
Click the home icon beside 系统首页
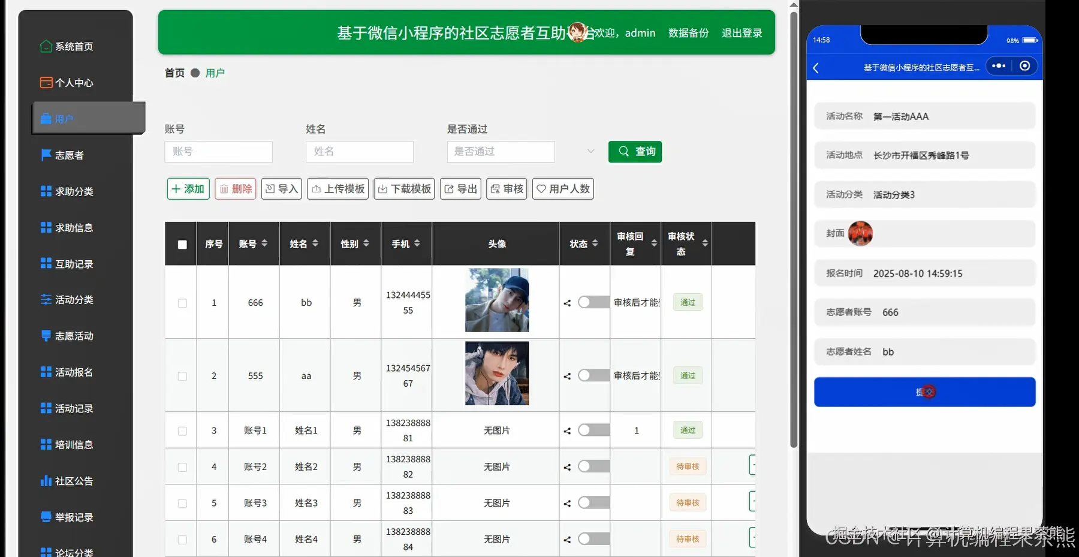tap(46, 46)
